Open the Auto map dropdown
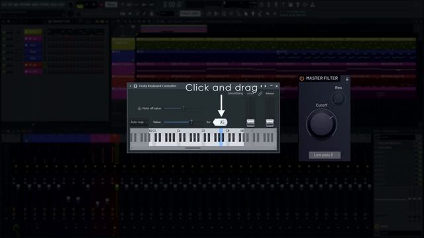 click(139, 122)
